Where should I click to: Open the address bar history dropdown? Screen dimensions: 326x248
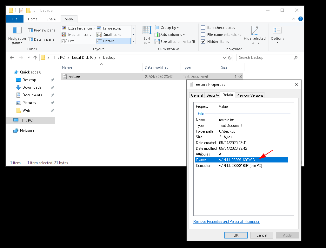[224, 58]
